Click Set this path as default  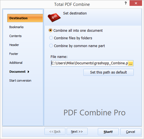point(108,72)
